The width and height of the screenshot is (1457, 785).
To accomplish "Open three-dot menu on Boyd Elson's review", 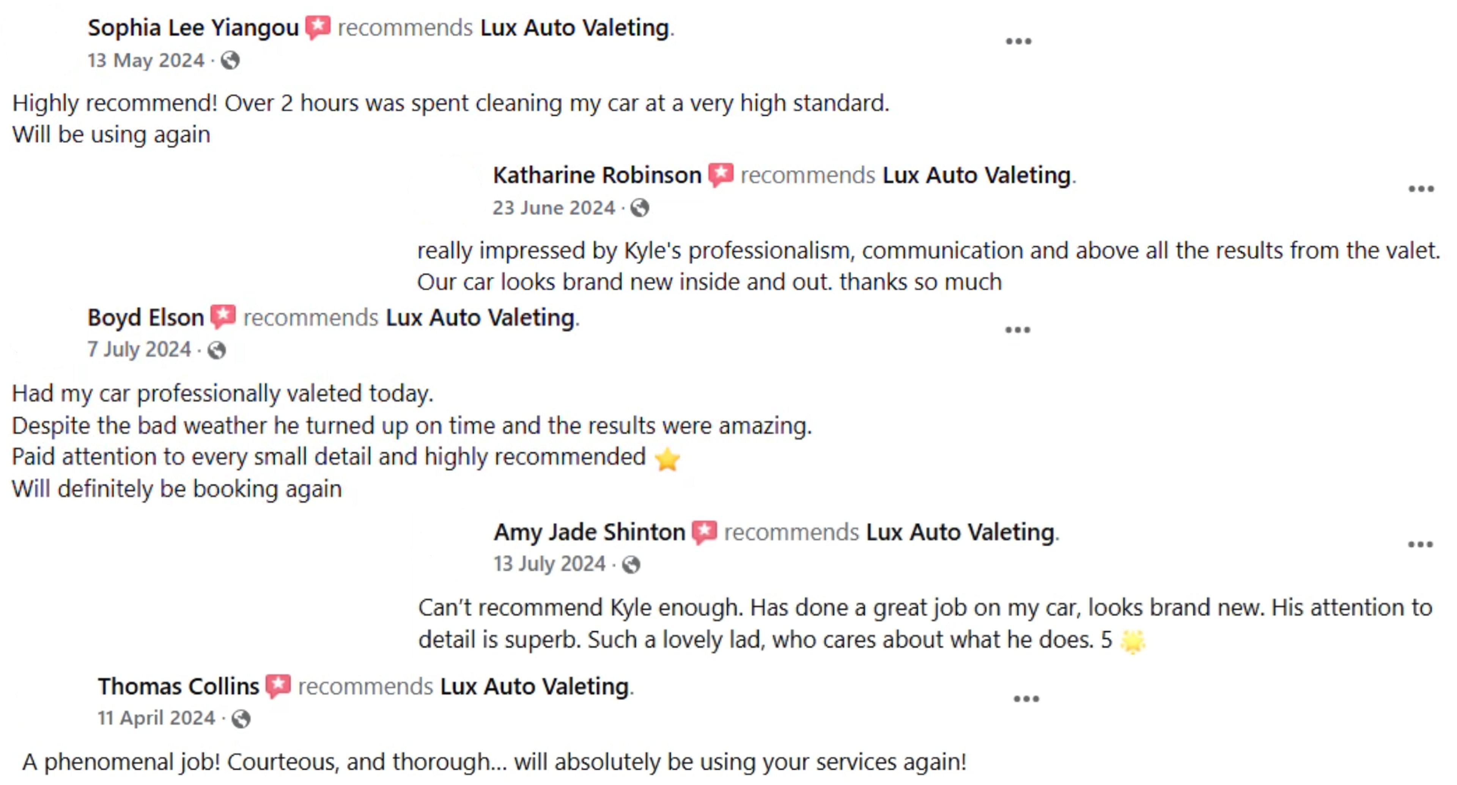I will point(1018,330).
